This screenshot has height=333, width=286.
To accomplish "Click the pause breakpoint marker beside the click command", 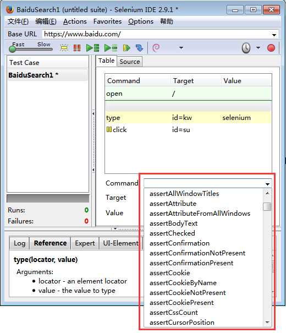I will click(x=109, y=129).
